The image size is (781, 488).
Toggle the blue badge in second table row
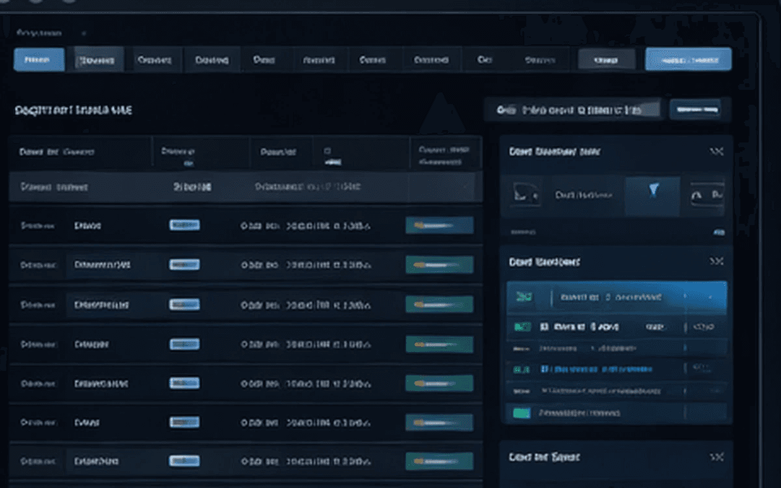tap(184, 265)
